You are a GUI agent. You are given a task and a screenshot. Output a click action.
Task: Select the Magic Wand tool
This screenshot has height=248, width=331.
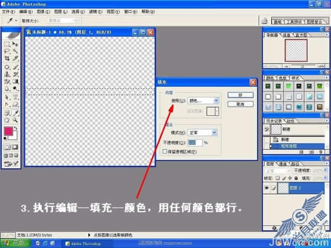point(15,51)
